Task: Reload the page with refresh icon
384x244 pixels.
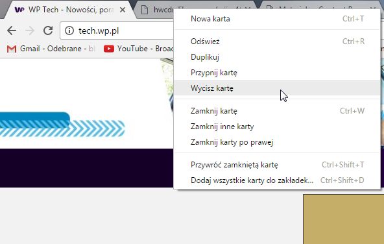Action: click(x=48, y=30)
